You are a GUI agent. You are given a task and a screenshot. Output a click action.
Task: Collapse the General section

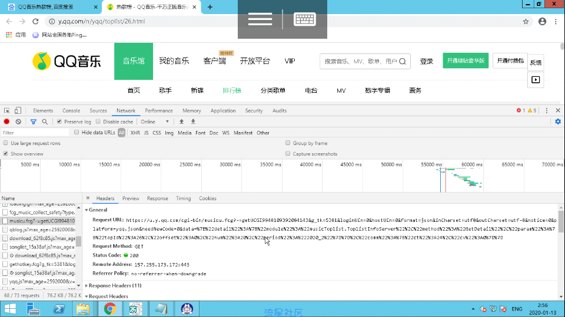[87, 210]
